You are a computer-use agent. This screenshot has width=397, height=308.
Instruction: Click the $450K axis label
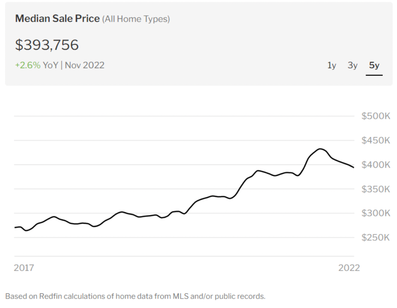click(376, 141)
